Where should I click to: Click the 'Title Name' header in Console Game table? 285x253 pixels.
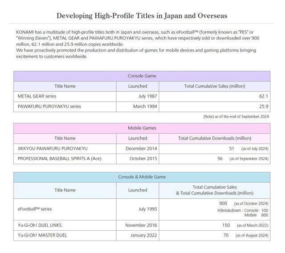(x=65, y=86)
